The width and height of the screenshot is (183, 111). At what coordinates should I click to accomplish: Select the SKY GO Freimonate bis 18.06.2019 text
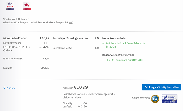tap(124, 60)
